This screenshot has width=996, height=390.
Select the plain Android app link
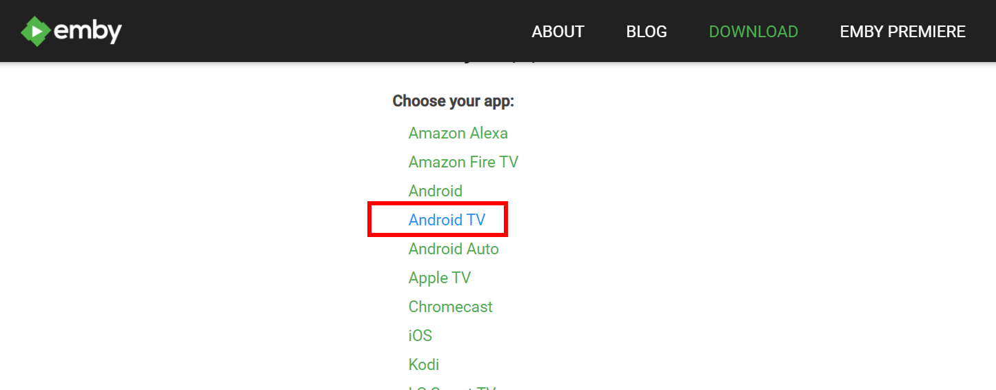[x=435, y=191]
